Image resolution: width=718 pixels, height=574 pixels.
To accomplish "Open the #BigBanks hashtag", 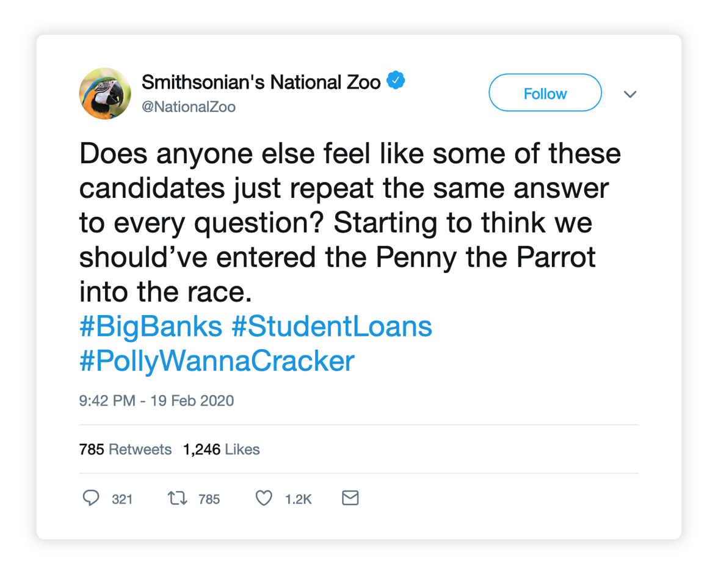I will tap(151, 326).
